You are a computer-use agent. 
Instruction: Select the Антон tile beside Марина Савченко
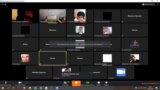point(134,30)
